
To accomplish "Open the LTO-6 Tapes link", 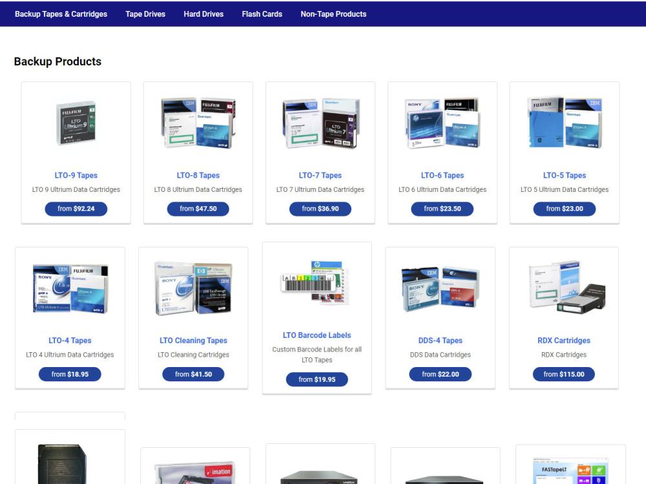I will pos(443,175).
